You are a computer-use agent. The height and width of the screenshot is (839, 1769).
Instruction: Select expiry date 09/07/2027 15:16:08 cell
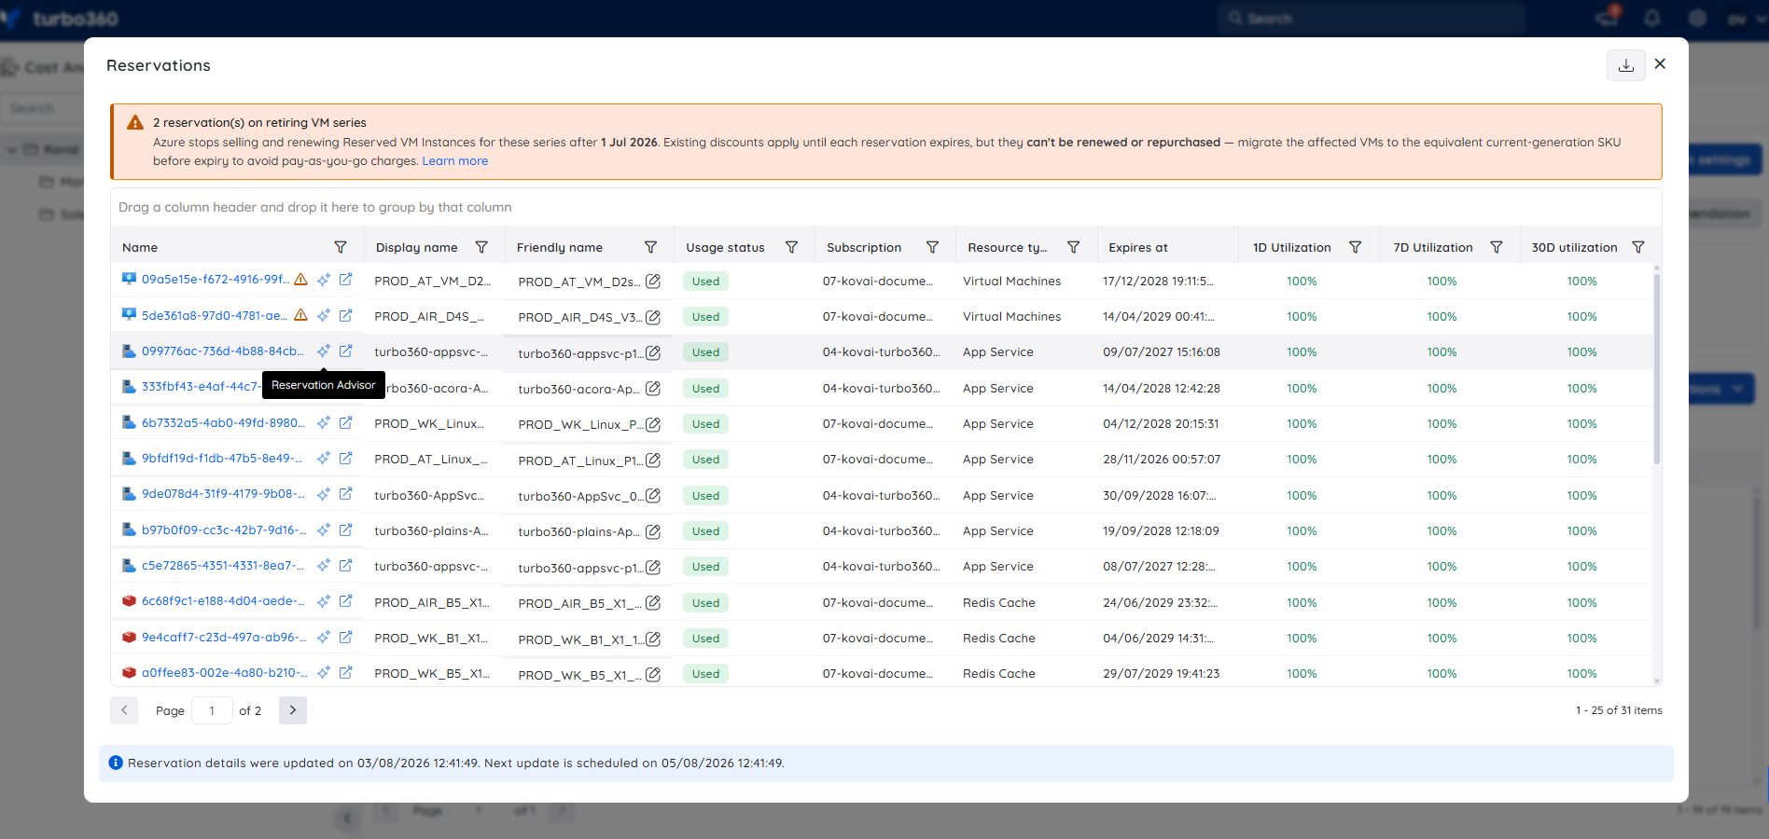tap(1162, 352)
